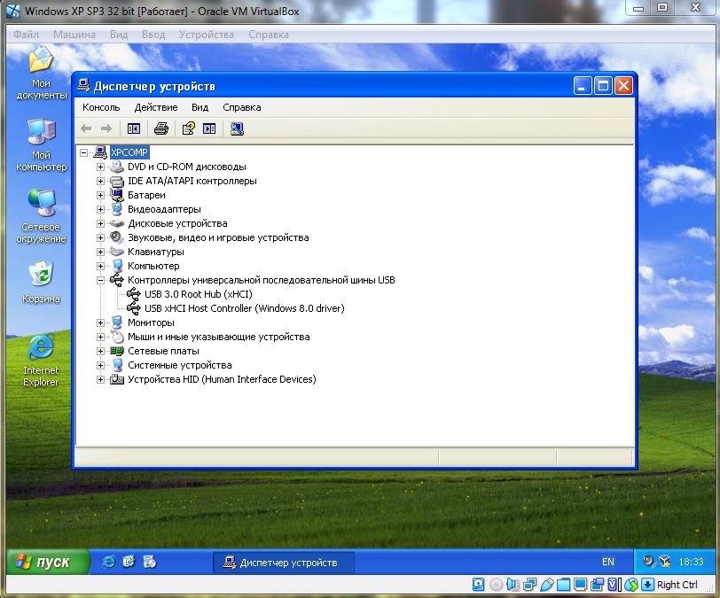Click the пуск Start button

point(48,562)
